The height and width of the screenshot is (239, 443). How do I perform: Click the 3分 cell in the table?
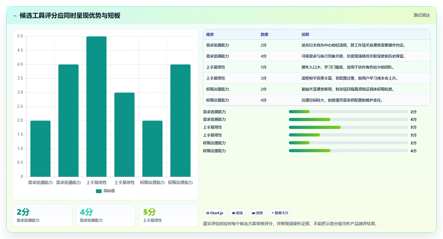pyautogui.click(x=264, y=78)
